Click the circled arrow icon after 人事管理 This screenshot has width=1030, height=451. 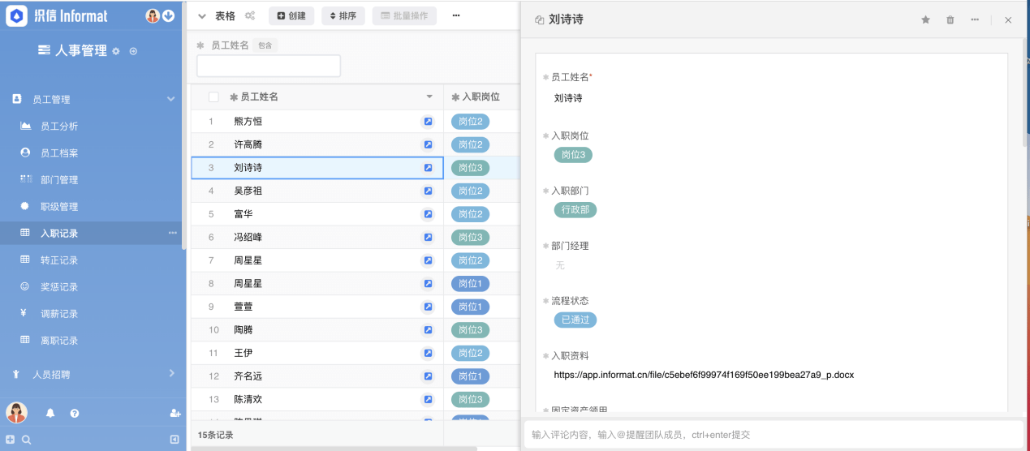tap(133, 51)
